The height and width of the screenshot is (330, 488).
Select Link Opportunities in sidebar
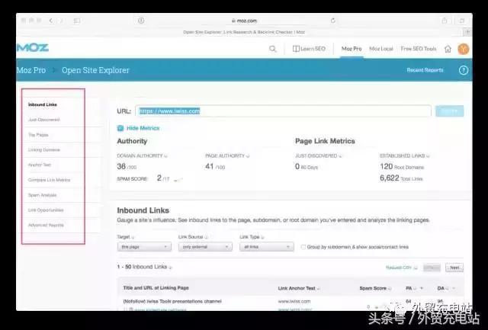(46, 210)
